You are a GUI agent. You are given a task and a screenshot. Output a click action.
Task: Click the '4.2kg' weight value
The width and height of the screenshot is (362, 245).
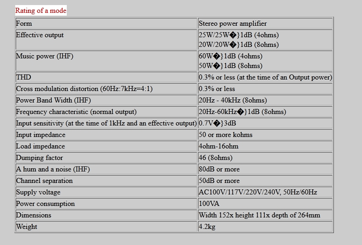pos(207,227)
